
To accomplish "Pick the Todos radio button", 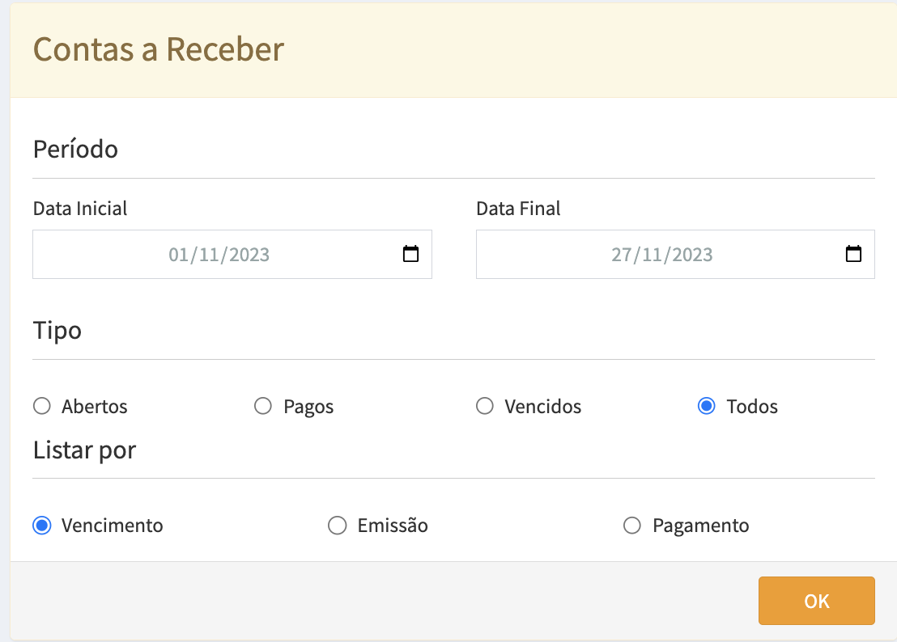I will (x=706, y=406).
